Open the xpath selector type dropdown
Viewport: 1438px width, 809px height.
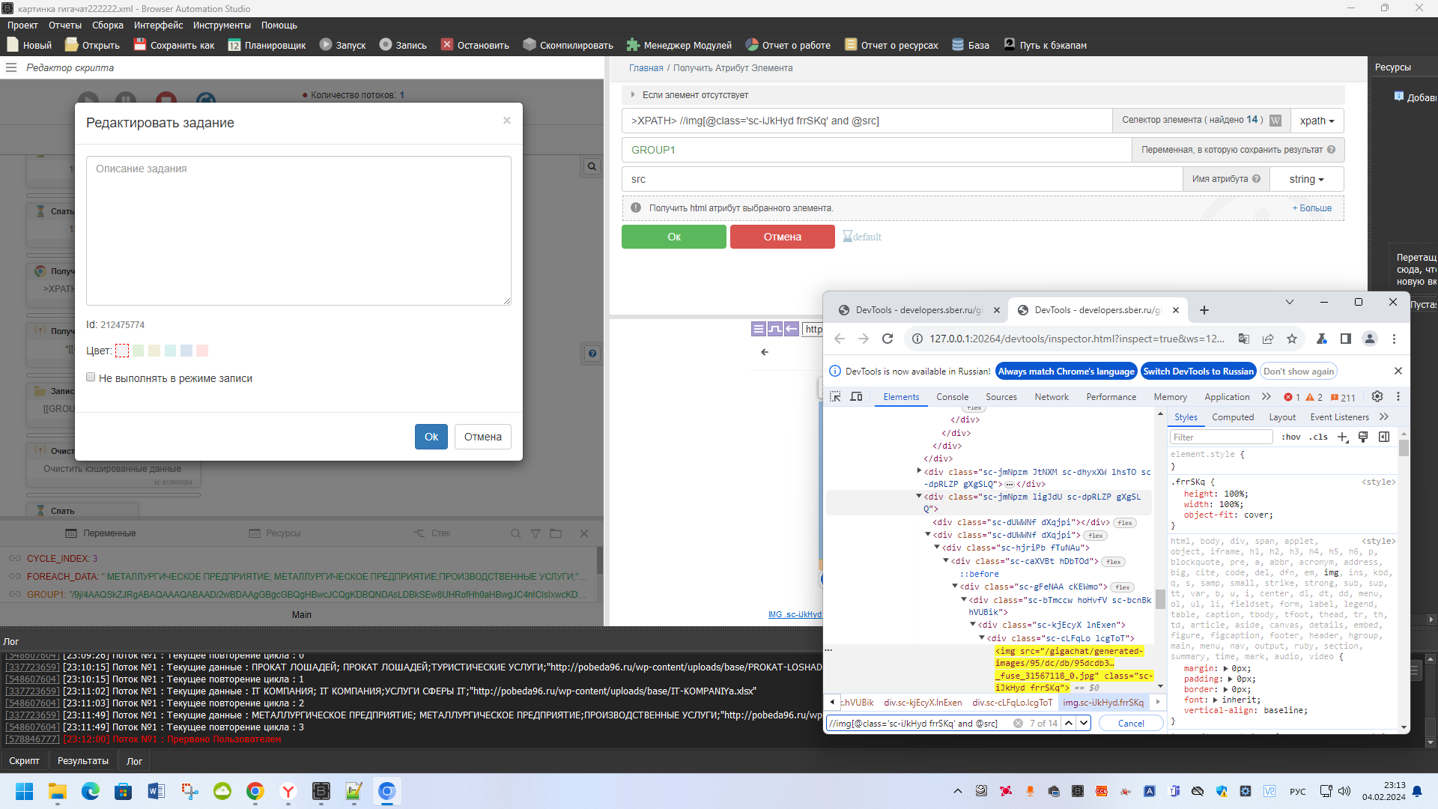[x=1316, y=121]
